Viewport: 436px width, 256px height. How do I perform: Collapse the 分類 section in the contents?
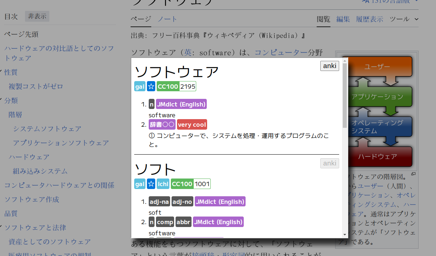point(1,100)
